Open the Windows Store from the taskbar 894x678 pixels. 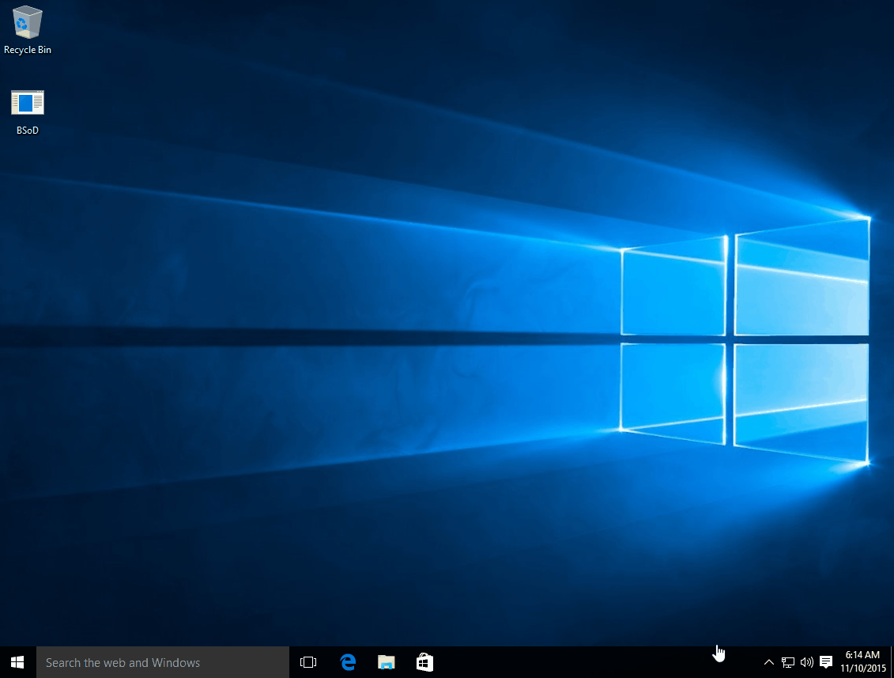click(x=424, y=662)
